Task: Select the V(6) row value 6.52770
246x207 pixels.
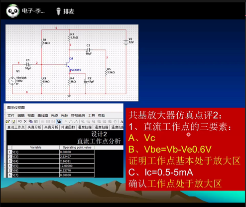Action: tap(77, 171)
